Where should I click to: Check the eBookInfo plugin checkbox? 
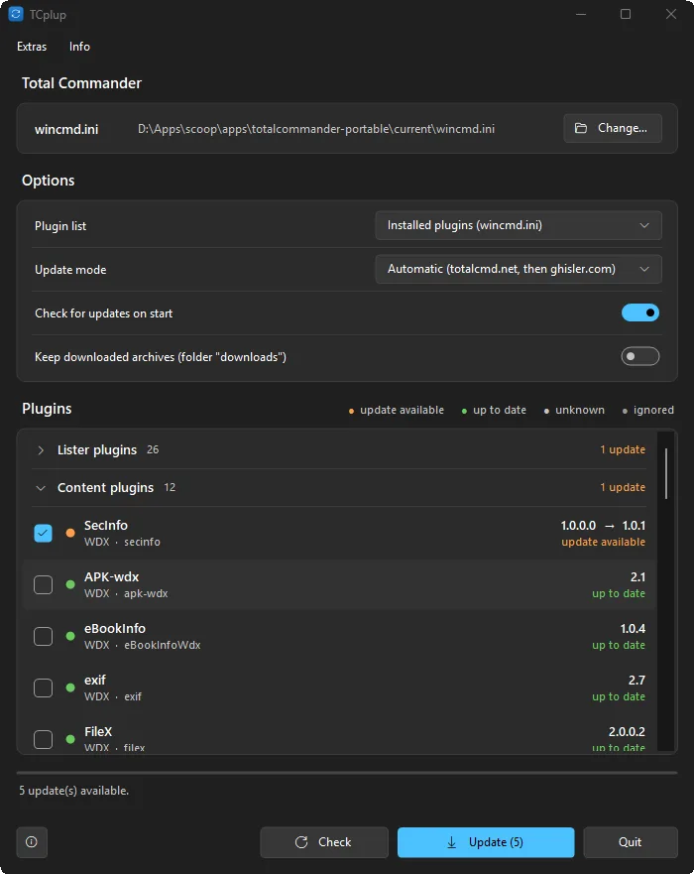(x=43, y=636)
